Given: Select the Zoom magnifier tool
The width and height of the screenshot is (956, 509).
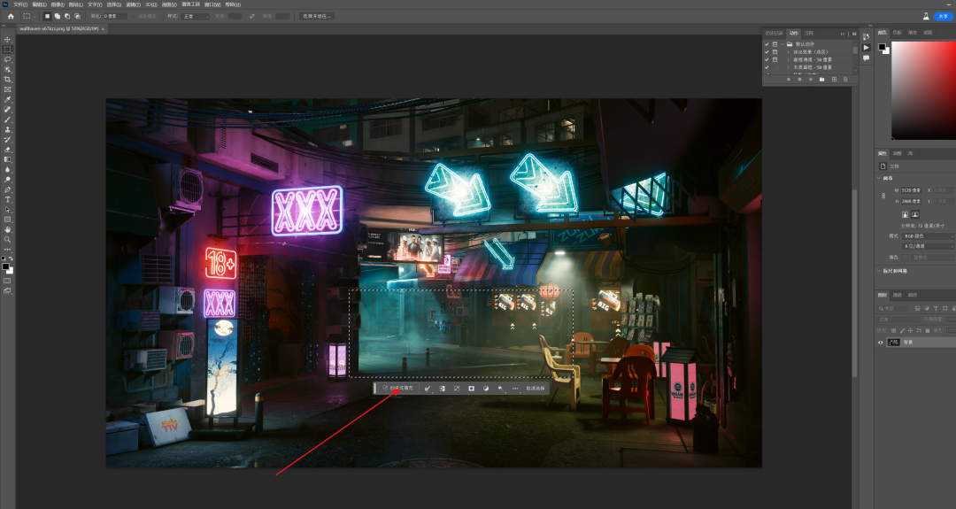Looking at the screenshot, I should coord(7,239).
